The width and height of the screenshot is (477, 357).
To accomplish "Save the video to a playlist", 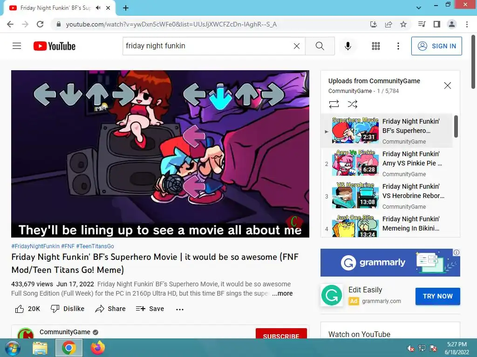I will coord(150,309).
